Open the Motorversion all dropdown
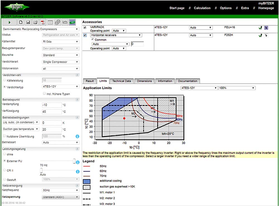This screenshot has width=279, height=206. [61, 69]
